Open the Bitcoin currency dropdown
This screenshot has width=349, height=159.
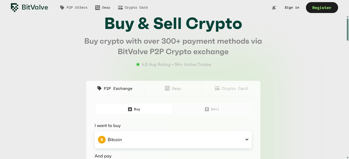173,140
